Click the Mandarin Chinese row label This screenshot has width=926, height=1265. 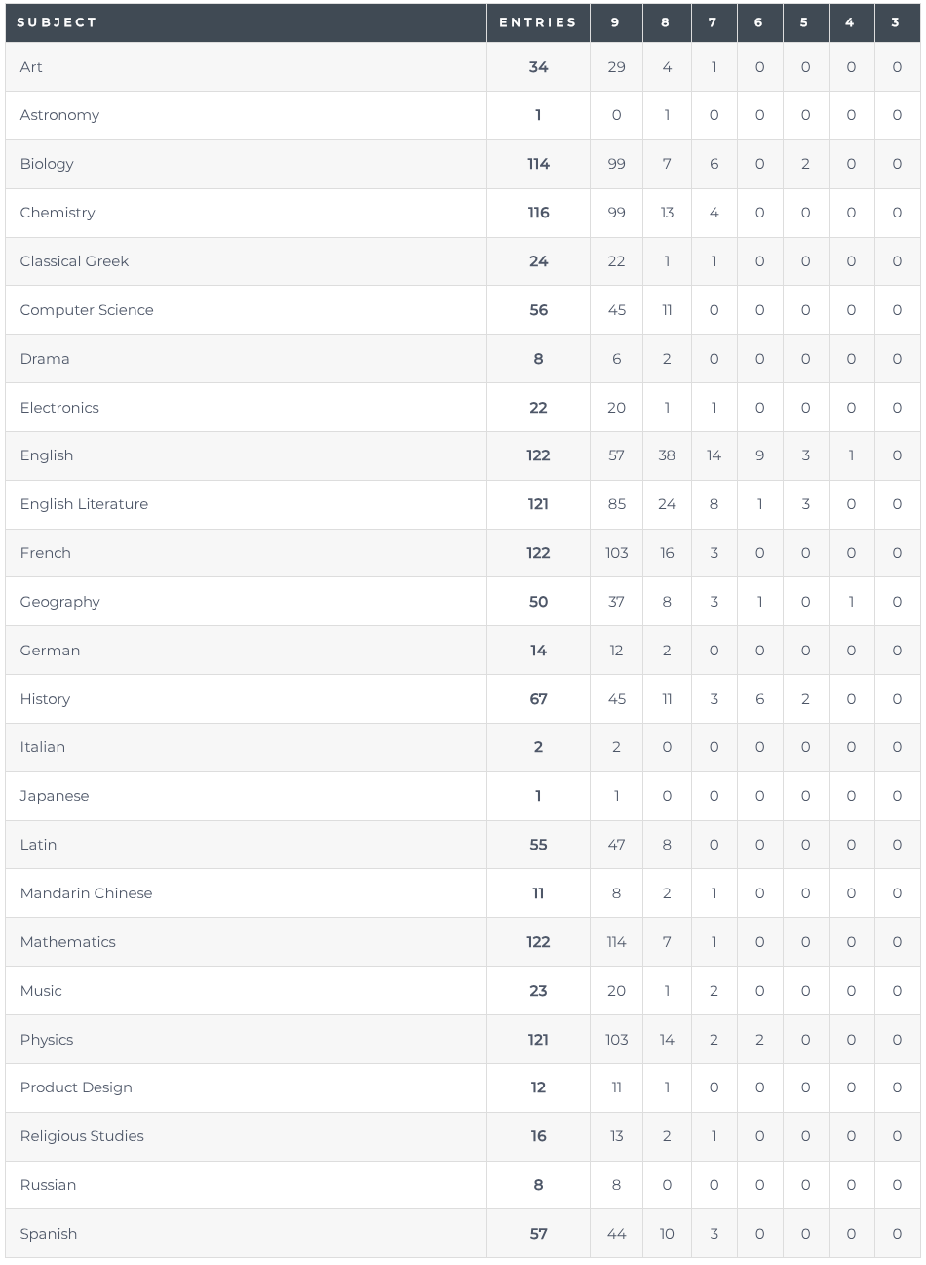[x=86, y=893]
